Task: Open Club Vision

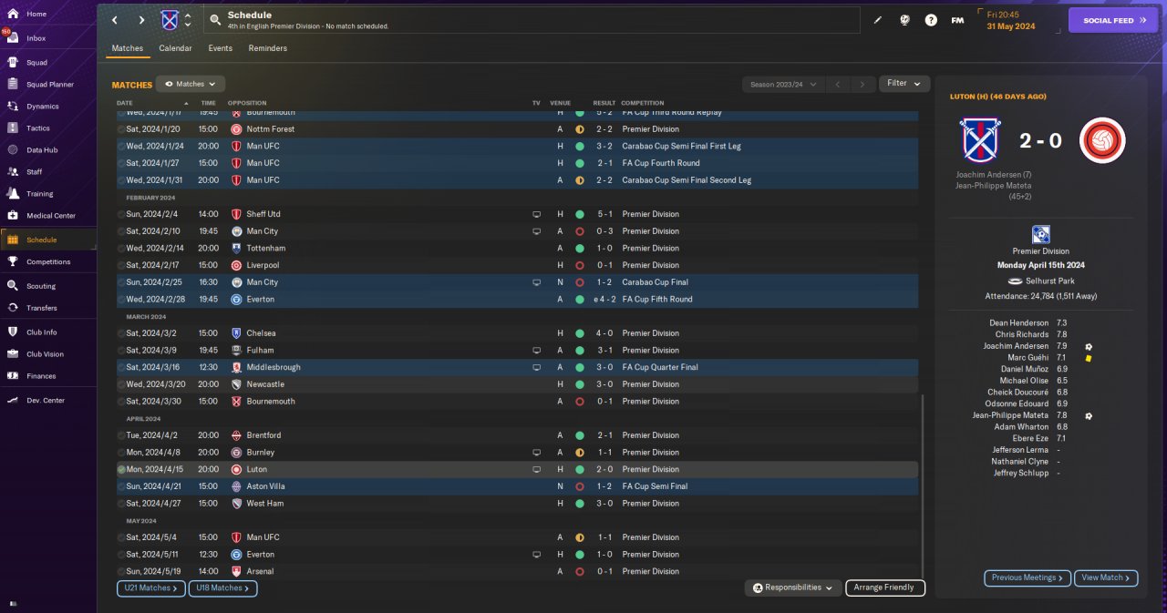Action: pos(46,354)
